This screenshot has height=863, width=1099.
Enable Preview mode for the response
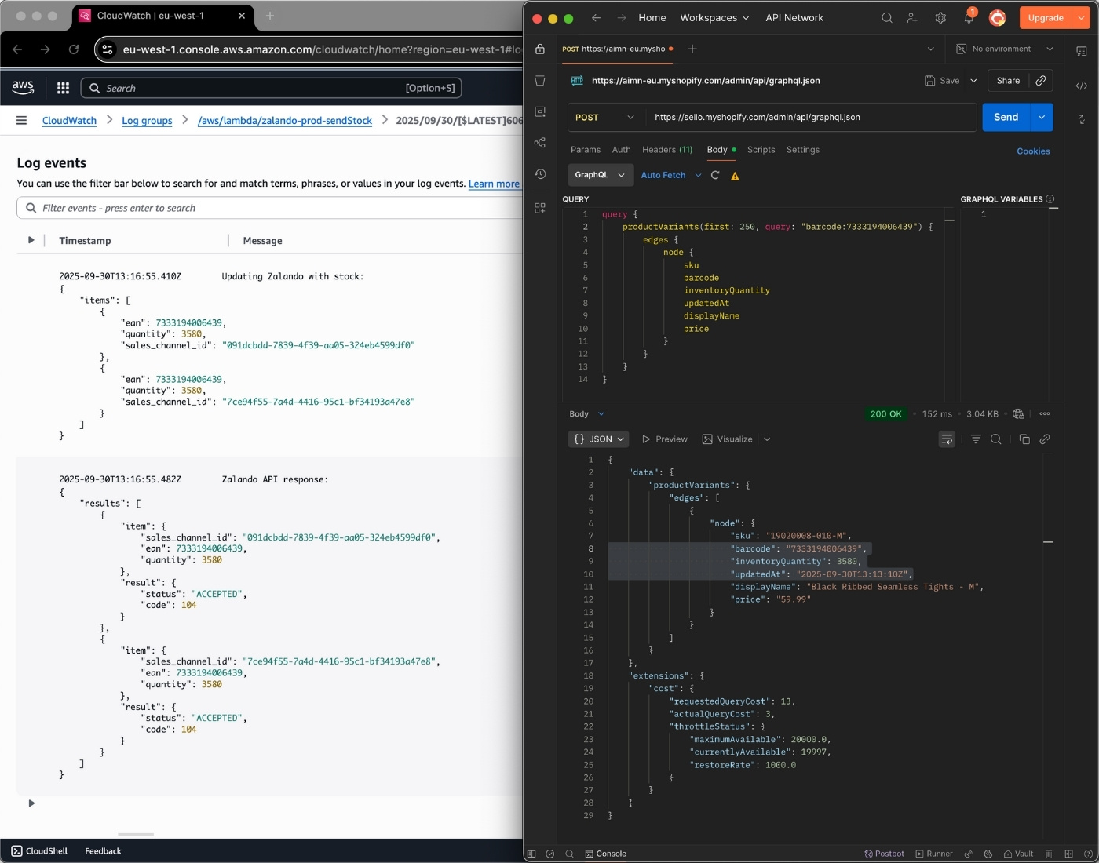[x=665, y=439]
